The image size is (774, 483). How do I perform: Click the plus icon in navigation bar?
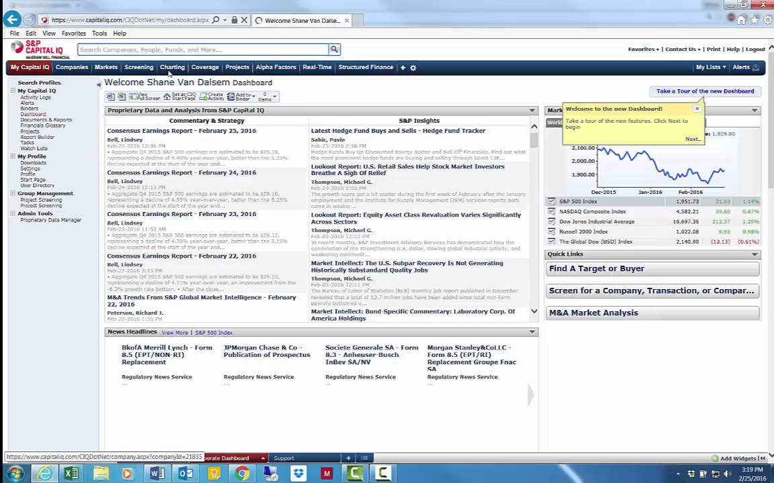pyautogui.click(x=403, y=68)
